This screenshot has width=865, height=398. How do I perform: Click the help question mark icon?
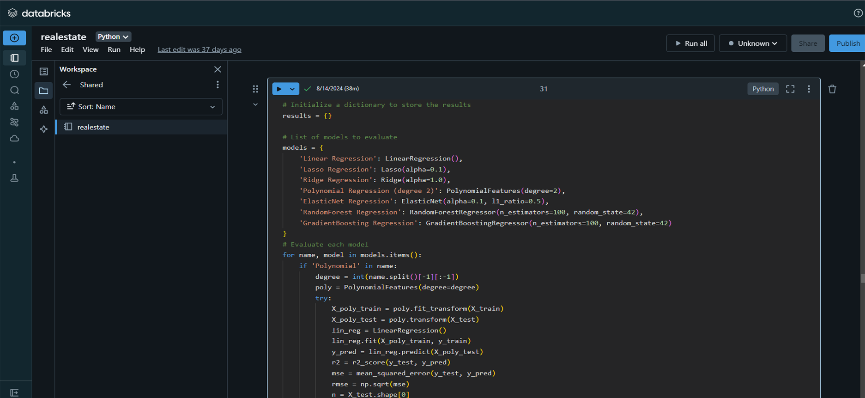click(x=858, y=13)
